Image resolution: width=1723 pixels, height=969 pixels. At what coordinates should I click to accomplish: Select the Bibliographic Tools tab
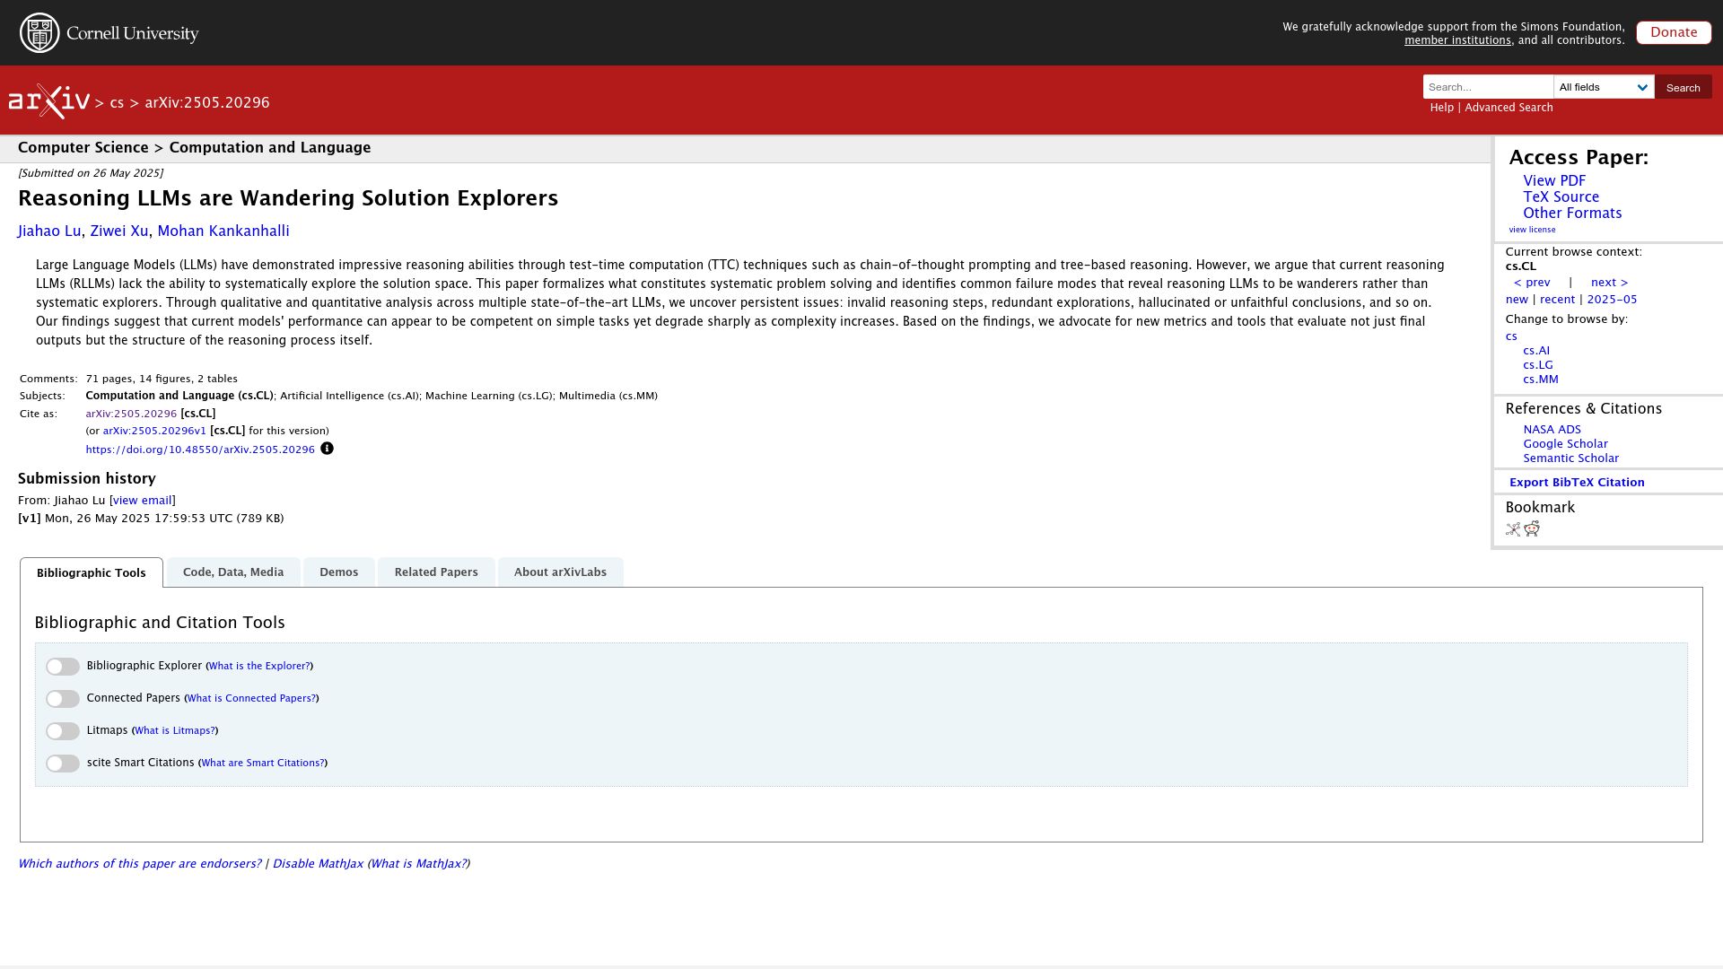(92, 572)
